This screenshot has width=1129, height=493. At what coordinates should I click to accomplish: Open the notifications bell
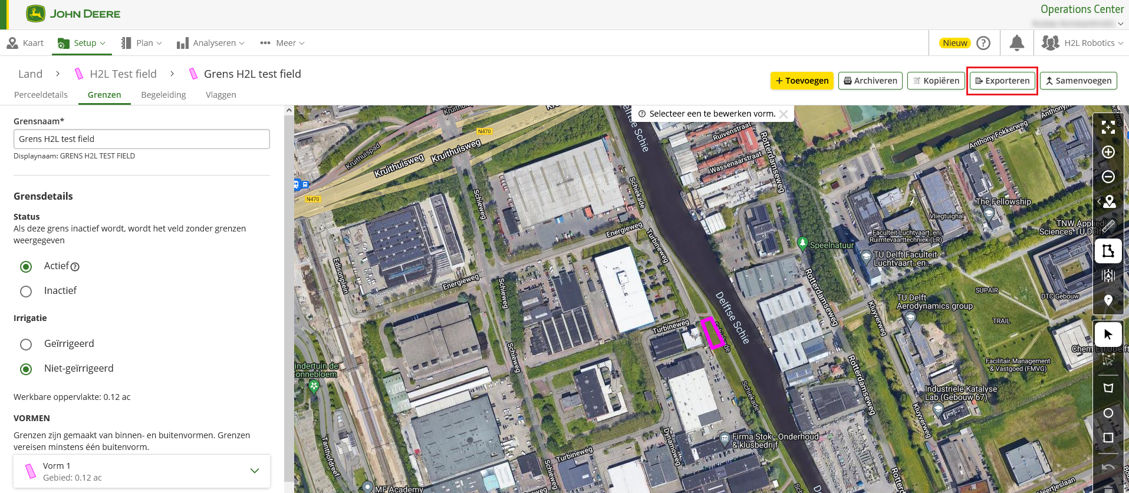[x=1016, y=43]
